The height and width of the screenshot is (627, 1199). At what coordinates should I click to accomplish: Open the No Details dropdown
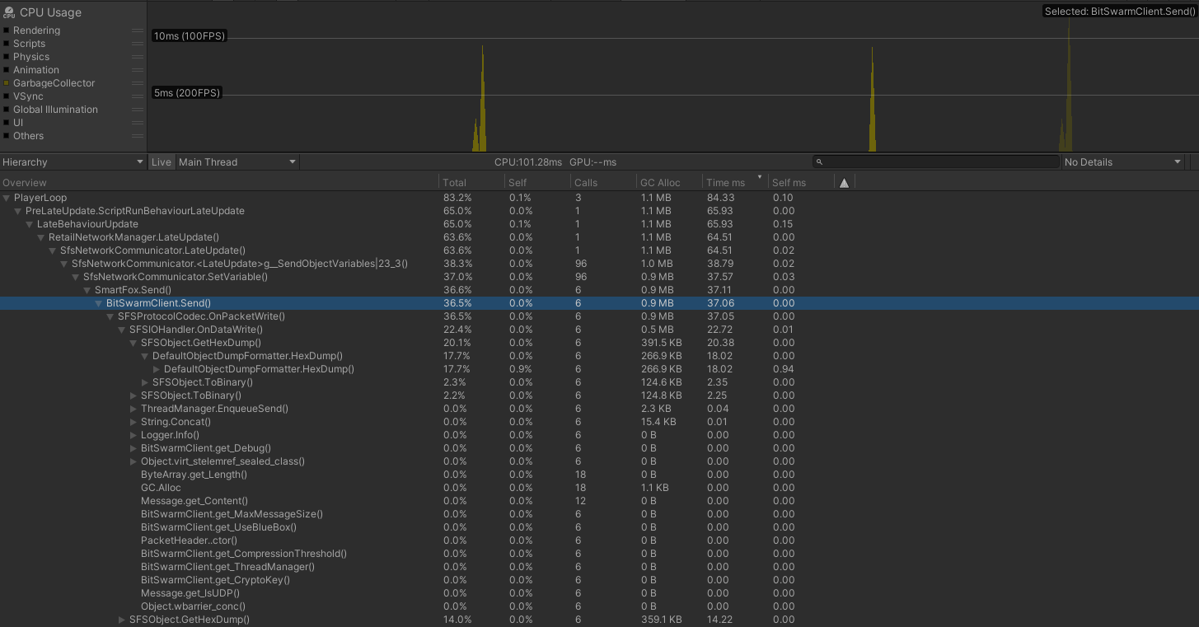[x=1122, y=162]
